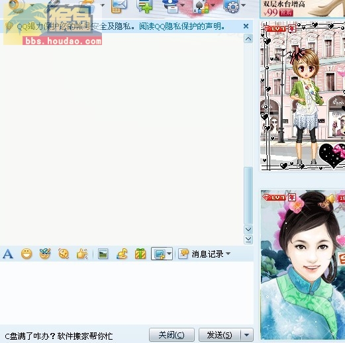Click the chat scrollbar thumb

coord(248,195)
